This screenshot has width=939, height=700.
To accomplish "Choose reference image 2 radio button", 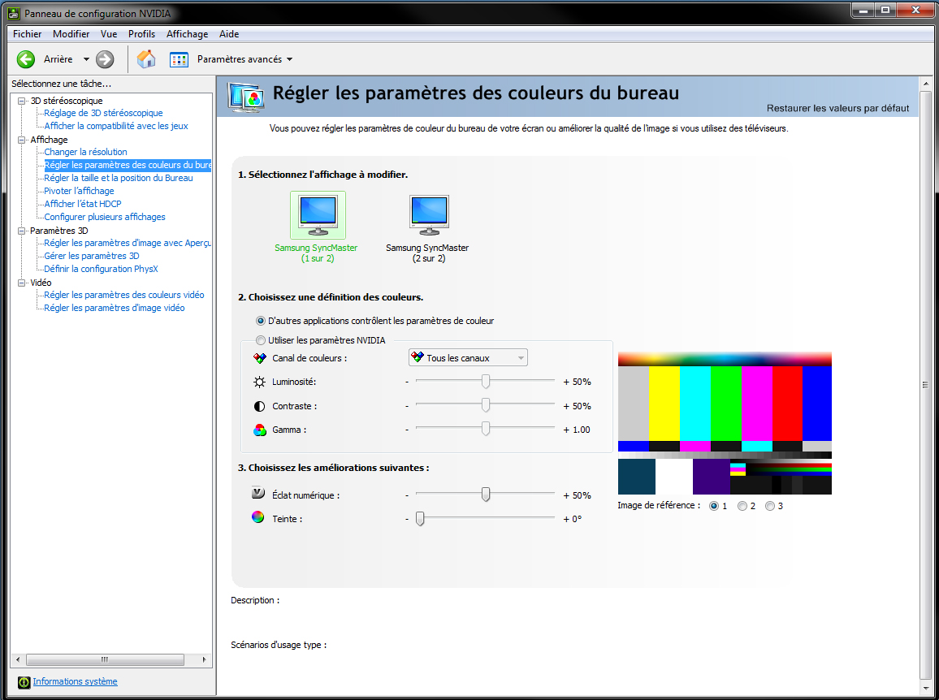I will point(742,506).
